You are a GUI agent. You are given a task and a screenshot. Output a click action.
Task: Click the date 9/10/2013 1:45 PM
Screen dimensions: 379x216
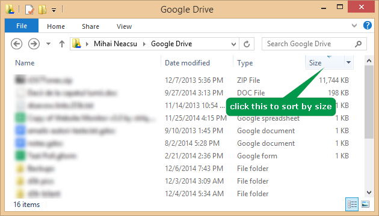(x=194, y=131)
